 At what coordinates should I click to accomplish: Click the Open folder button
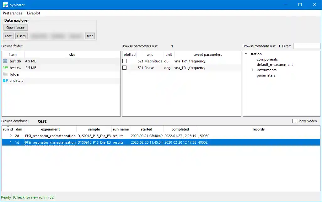point(15,28)
